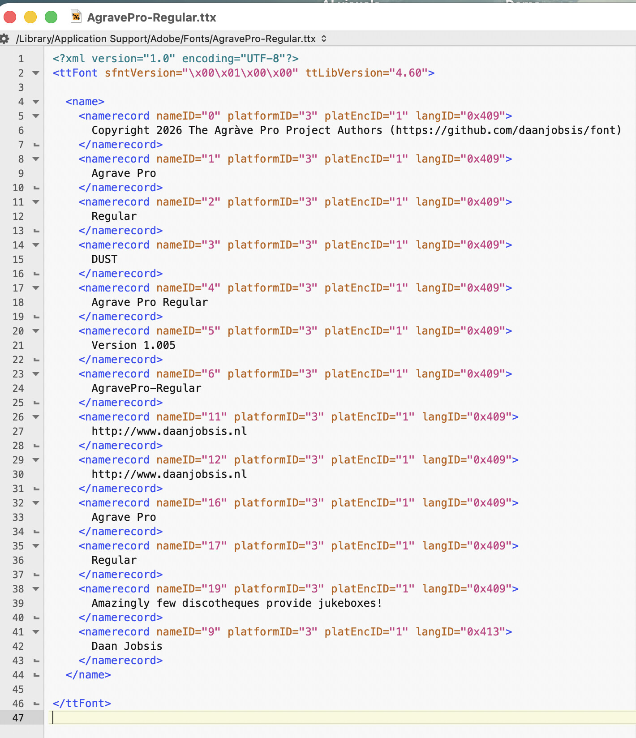Open the file path navigation dropdown
The width and height of the screenshot is (636, 738).
point(324,39)
